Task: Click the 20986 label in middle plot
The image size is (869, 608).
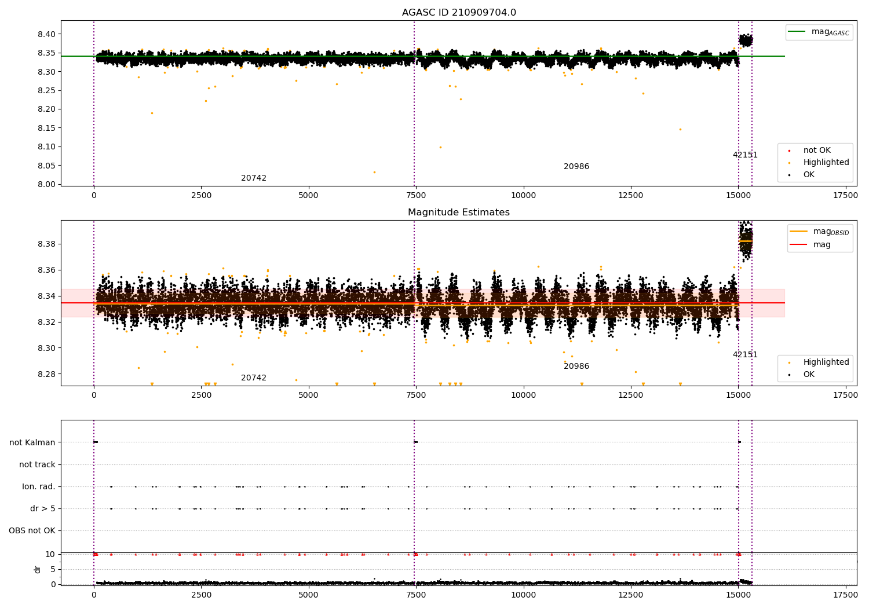Action: click(576, 367)
